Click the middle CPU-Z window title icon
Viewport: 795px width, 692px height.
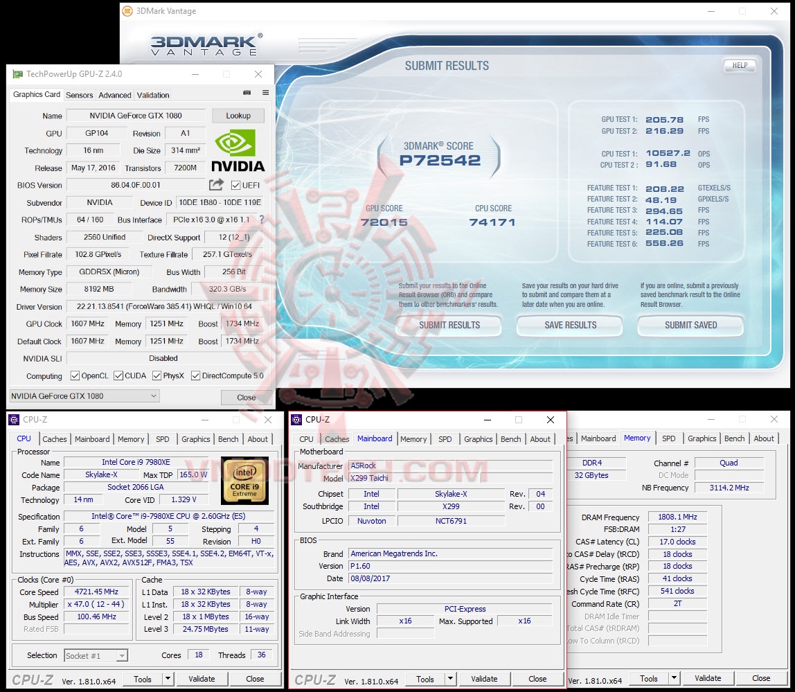point(296,420)
